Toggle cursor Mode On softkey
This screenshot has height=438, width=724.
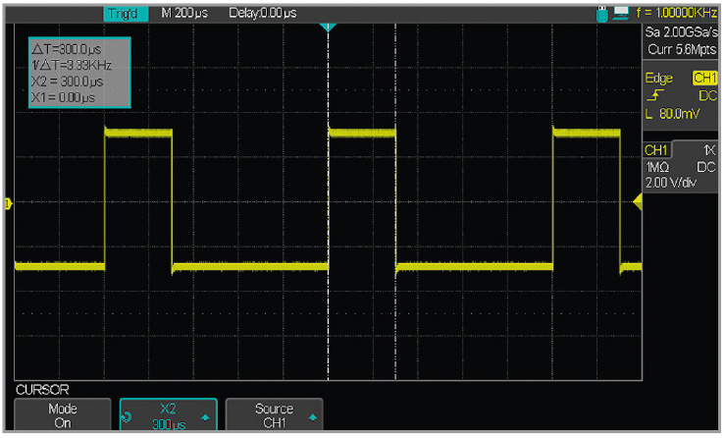[x=63, y=415]
